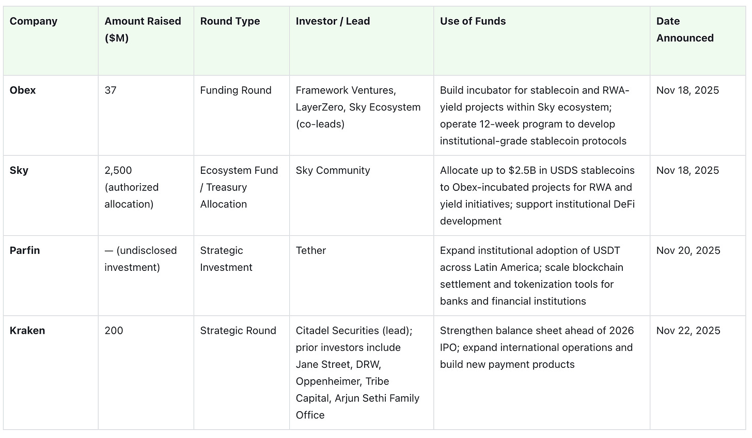Click Kraken's 200 amount cell
752x438 pixels.
click(114, 331)
